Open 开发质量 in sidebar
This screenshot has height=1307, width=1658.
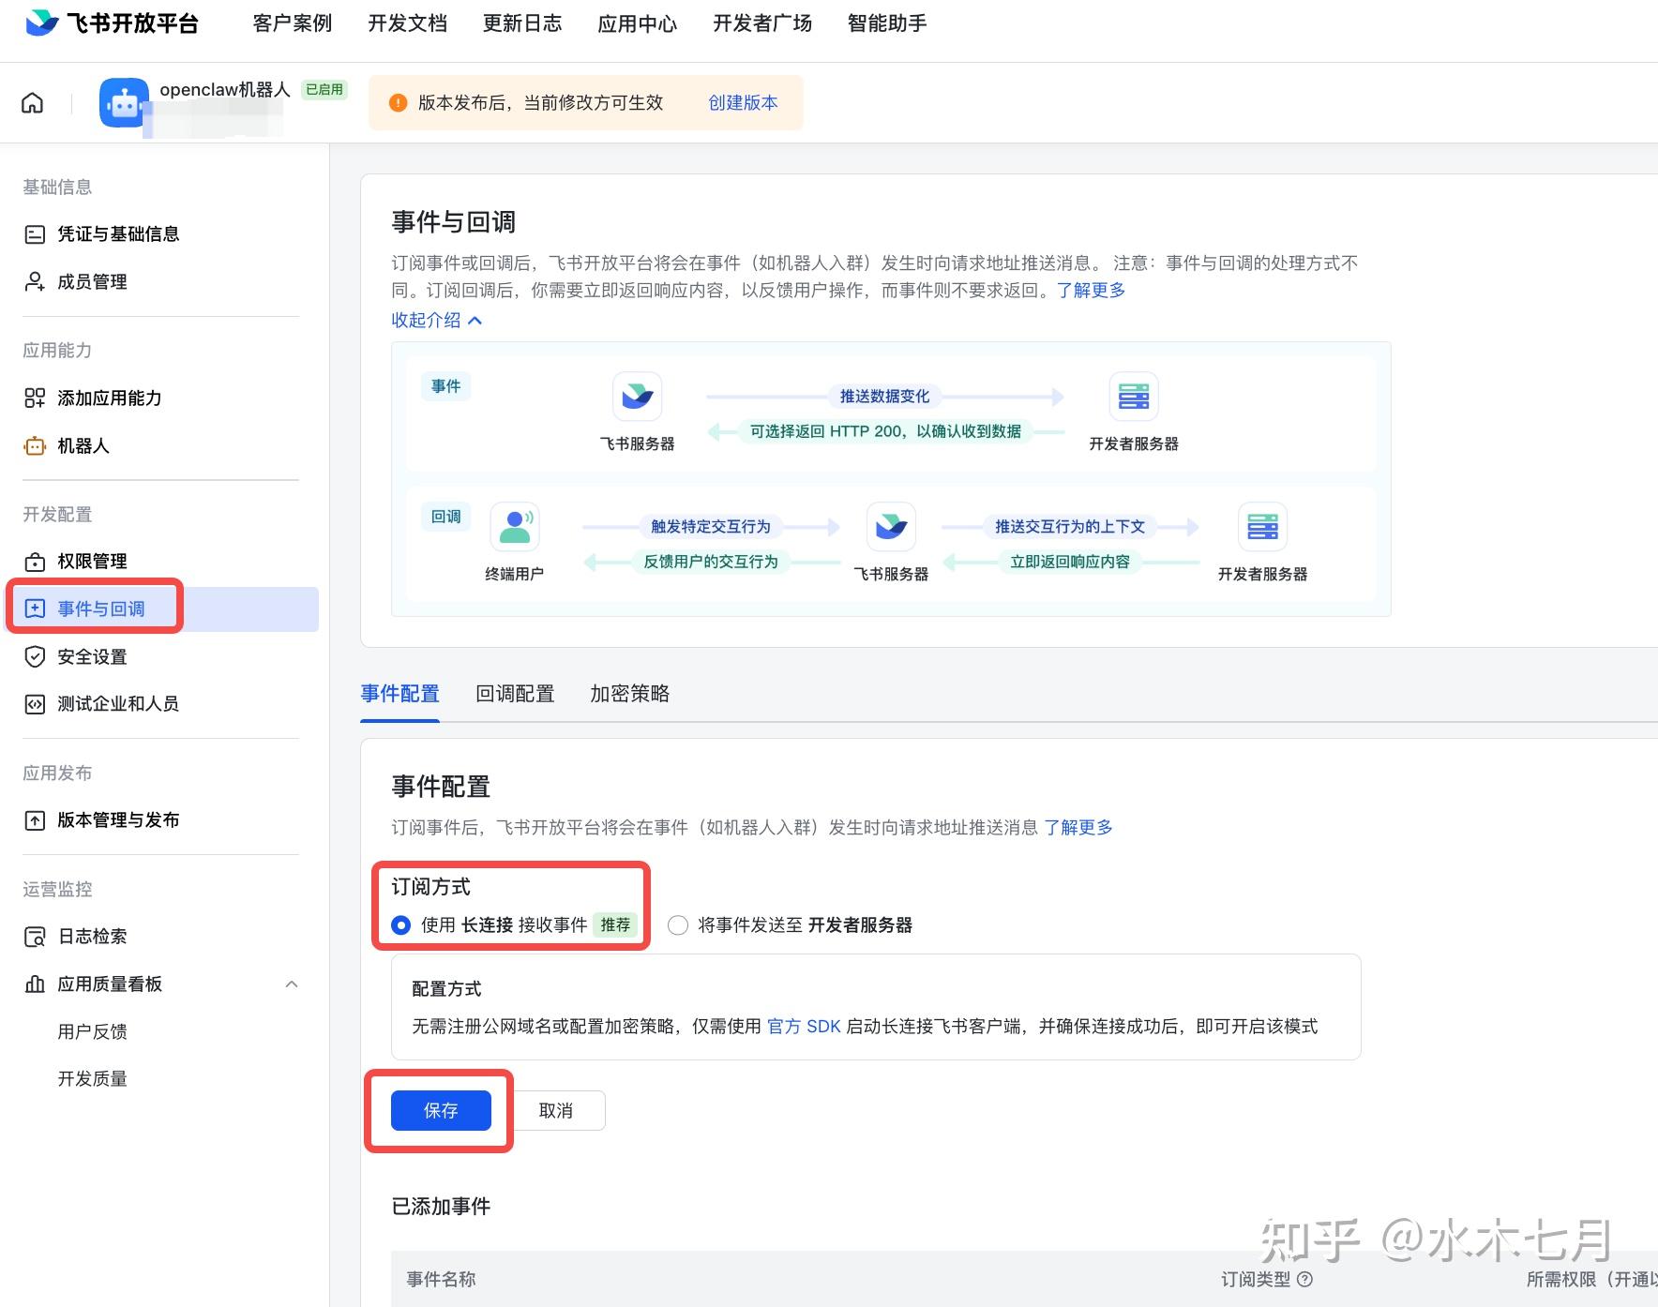[92, 1078]
